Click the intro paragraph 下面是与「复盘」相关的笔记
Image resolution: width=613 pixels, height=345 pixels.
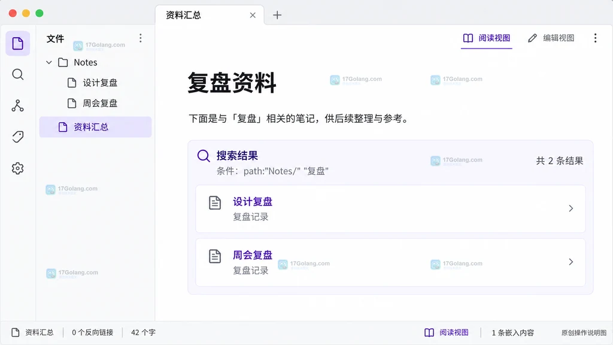(x=299, y=119)
